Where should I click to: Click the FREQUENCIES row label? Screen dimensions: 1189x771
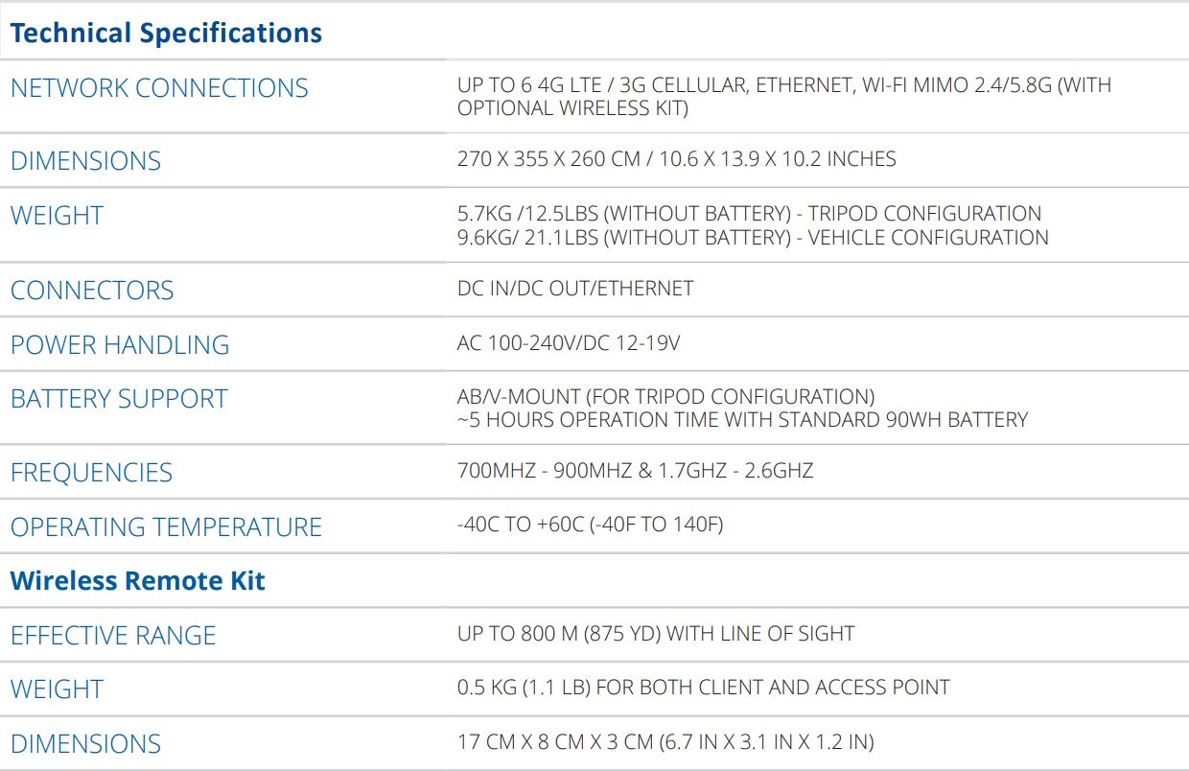[x=91, y=473]
